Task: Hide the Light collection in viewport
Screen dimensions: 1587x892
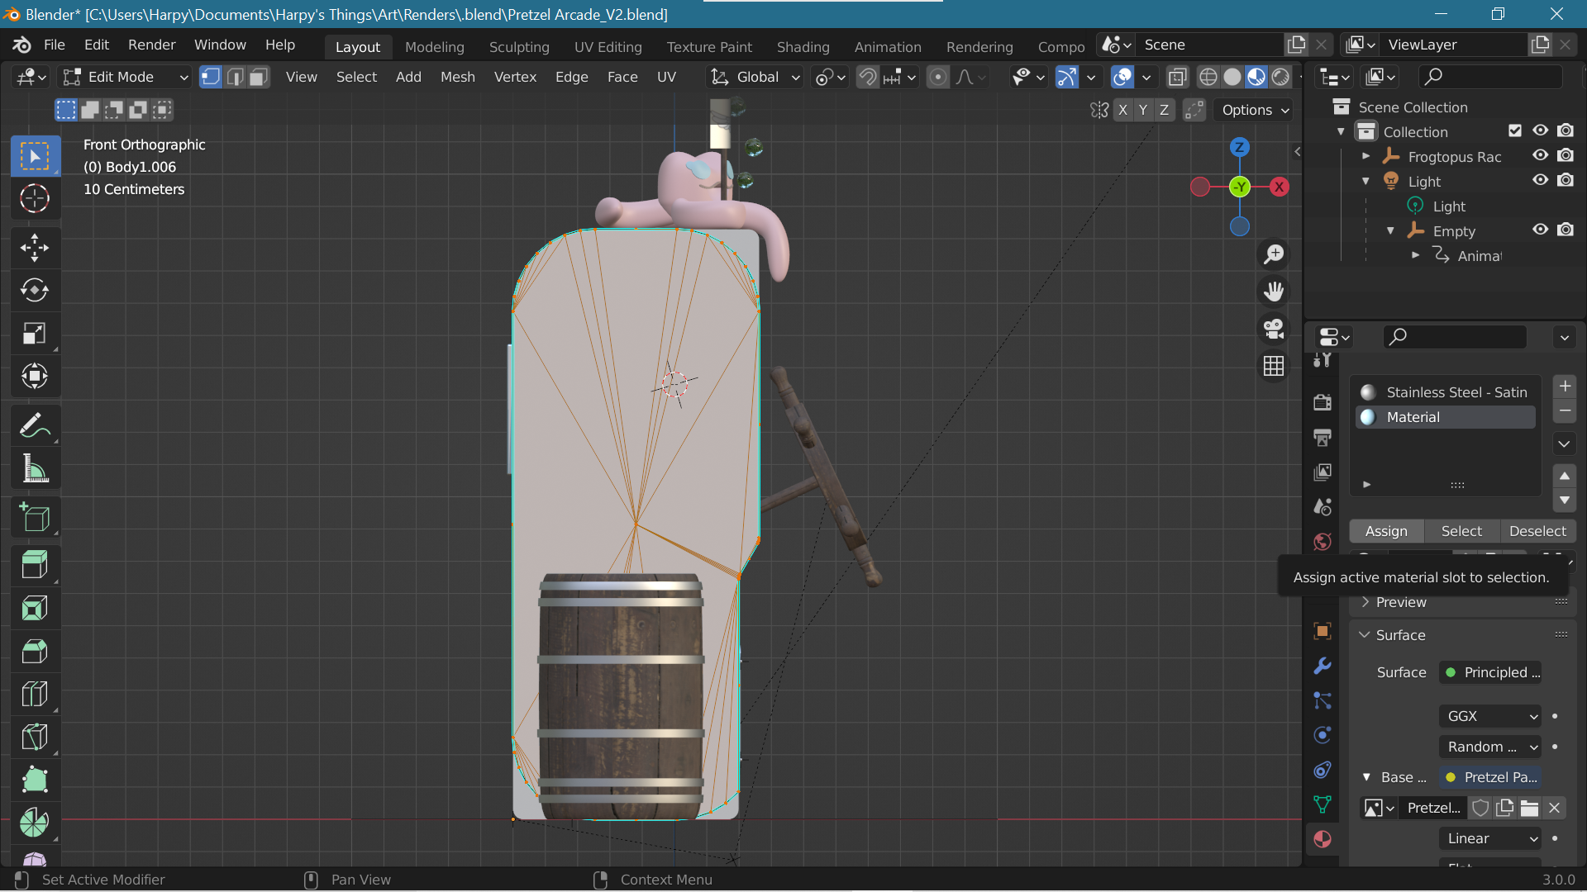Action: point(1541,181)
